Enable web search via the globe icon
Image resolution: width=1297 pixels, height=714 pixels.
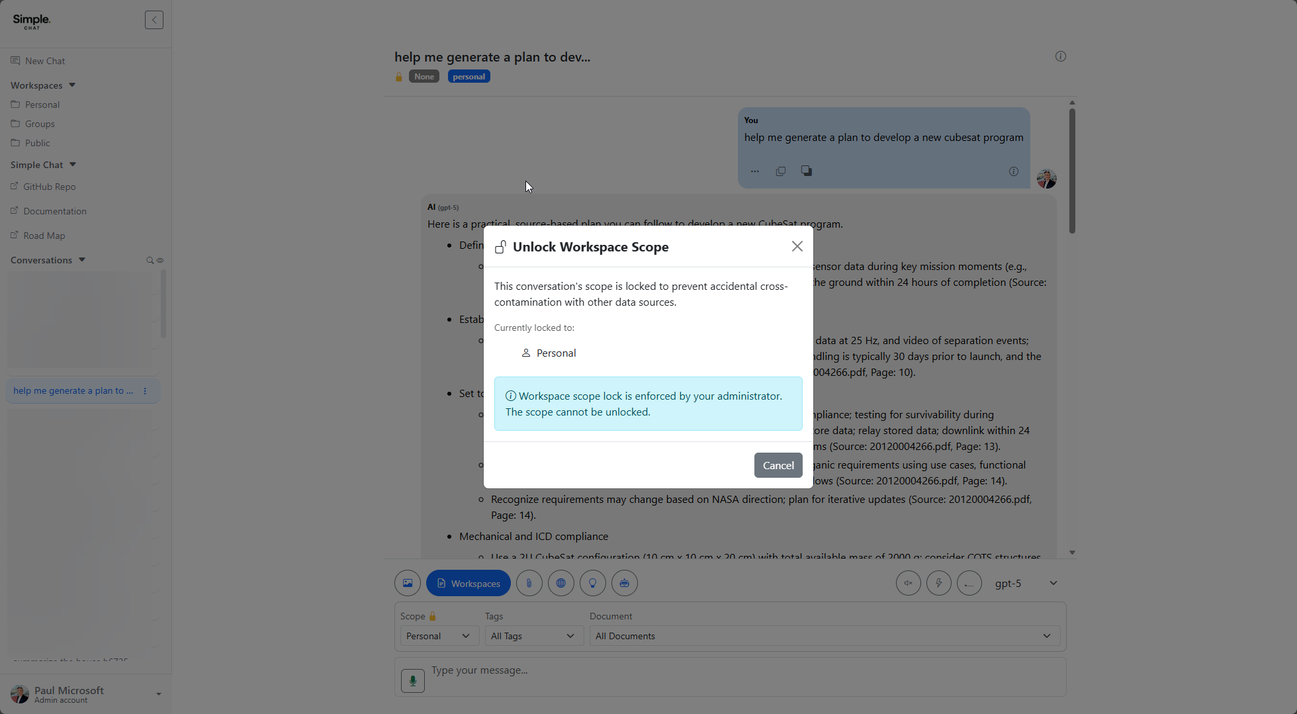point(560,583)
